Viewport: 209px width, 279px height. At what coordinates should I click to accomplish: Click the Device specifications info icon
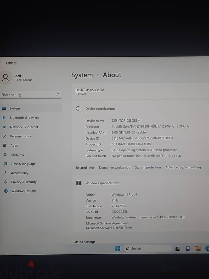point(78,108)
